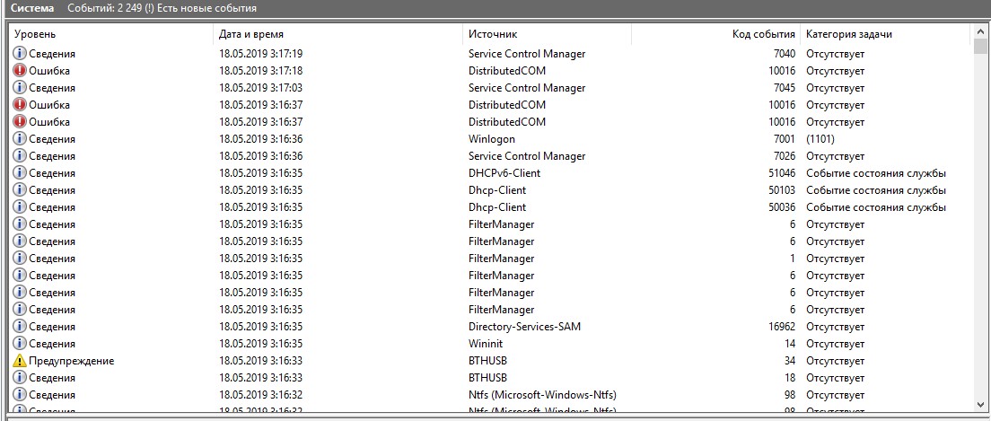
Task: Click event code 7001
Action: coord(785,139)
